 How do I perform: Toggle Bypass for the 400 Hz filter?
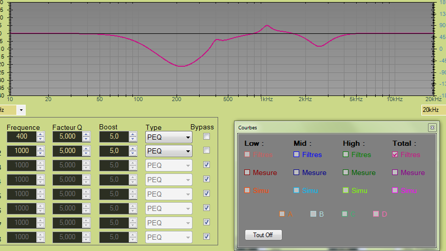(x=206, y=137)
